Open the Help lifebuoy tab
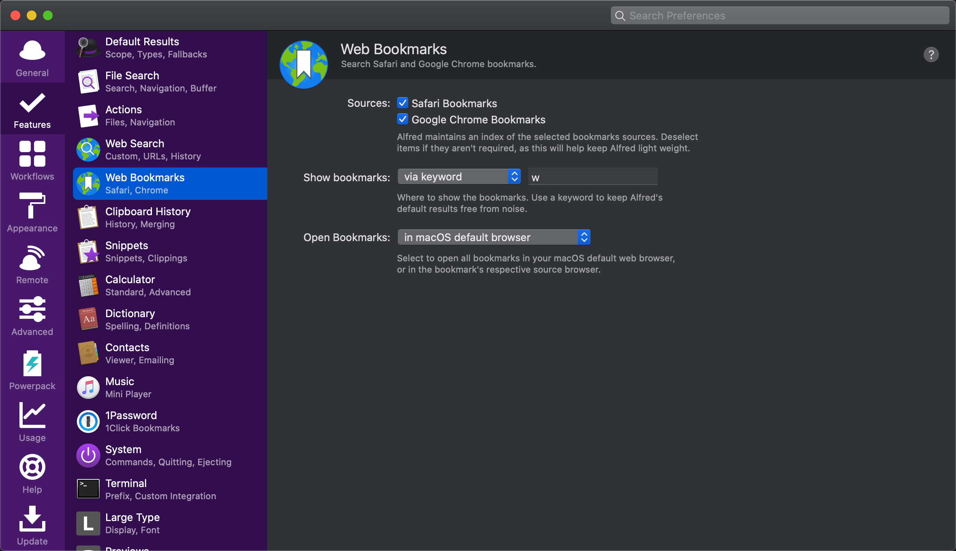Image resolution: width=956 pixels, height=551 pixels. pos(32,474)
